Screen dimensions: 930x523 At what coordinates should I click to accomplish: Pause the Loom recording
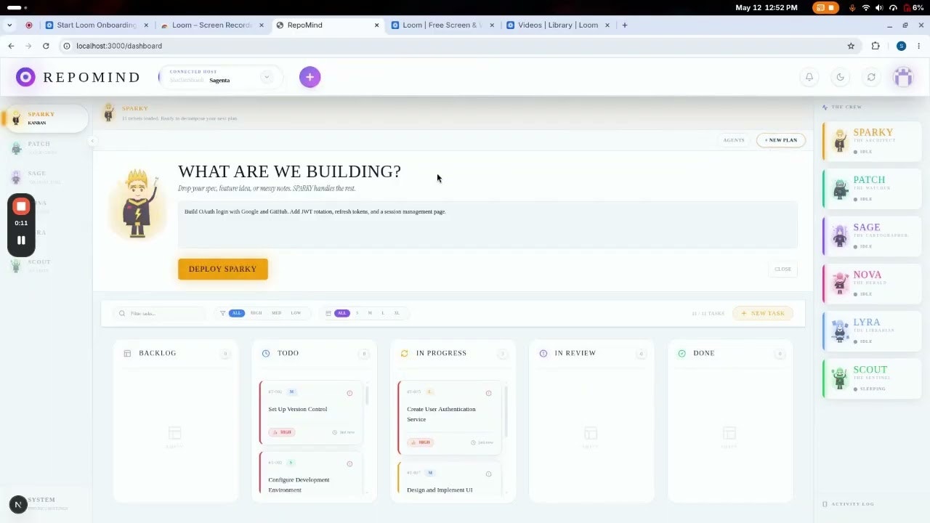[21, 240]
